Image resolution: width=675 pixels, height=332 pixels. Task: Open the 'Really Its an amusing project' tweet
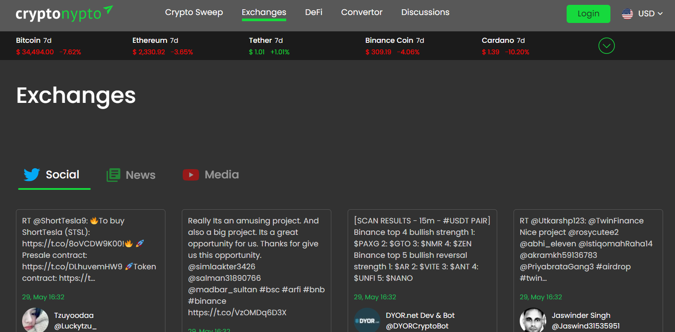[x=257, y=267]
